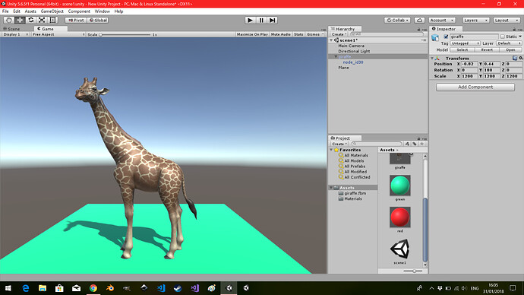Toggle the Stats overlay
This screenshot has width=524, height=295.
point(298,34)
